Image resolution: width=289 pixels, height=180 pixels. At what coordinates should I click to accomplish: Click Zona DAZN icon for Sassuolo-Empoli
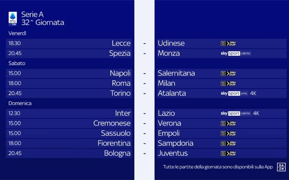point(228,134)
